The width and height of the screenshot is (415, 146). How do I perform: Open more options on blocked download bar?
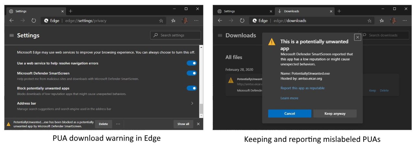click(118, 124)
